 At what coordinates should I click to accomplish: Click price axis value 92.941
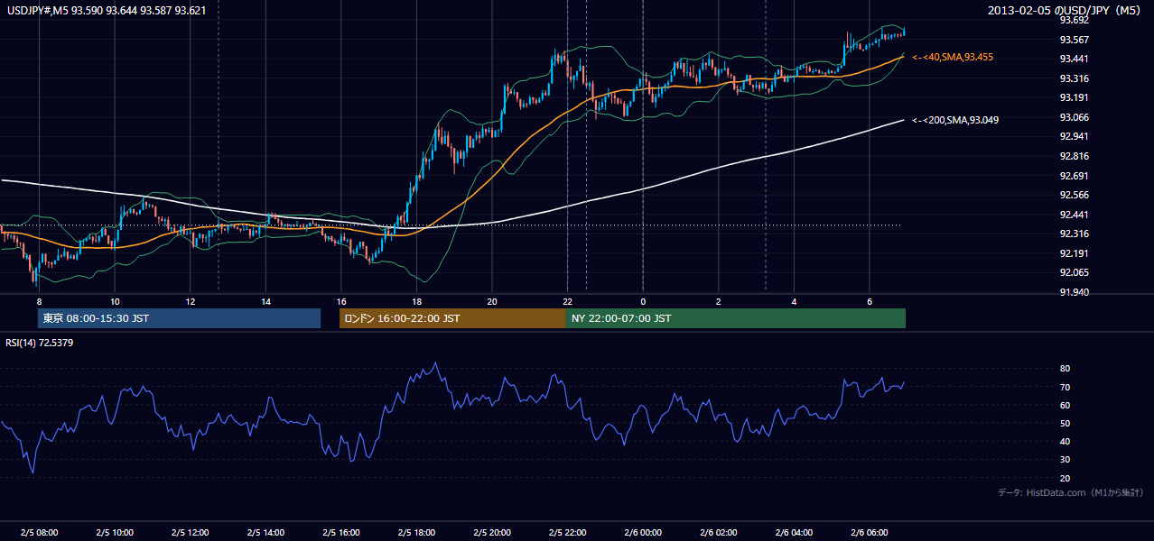[x=1073, y=136]
